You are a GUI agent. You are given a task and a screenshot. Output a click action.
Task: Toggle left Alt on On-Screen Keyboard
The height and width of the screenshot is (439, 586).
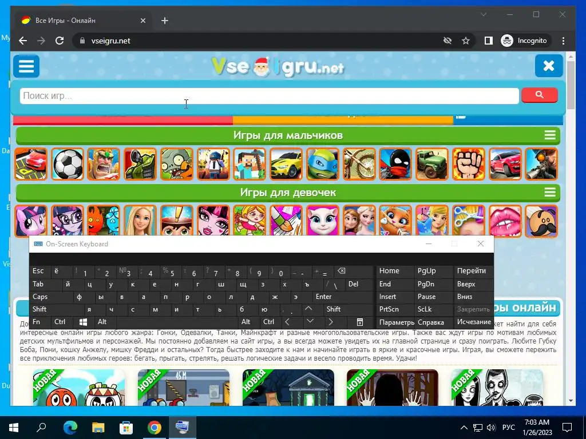pos(106,322)
